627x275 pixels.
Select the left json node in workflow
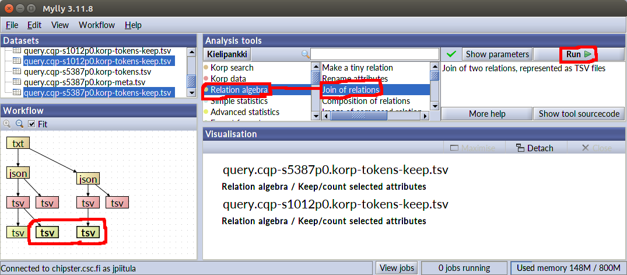(x=18, y=173)
